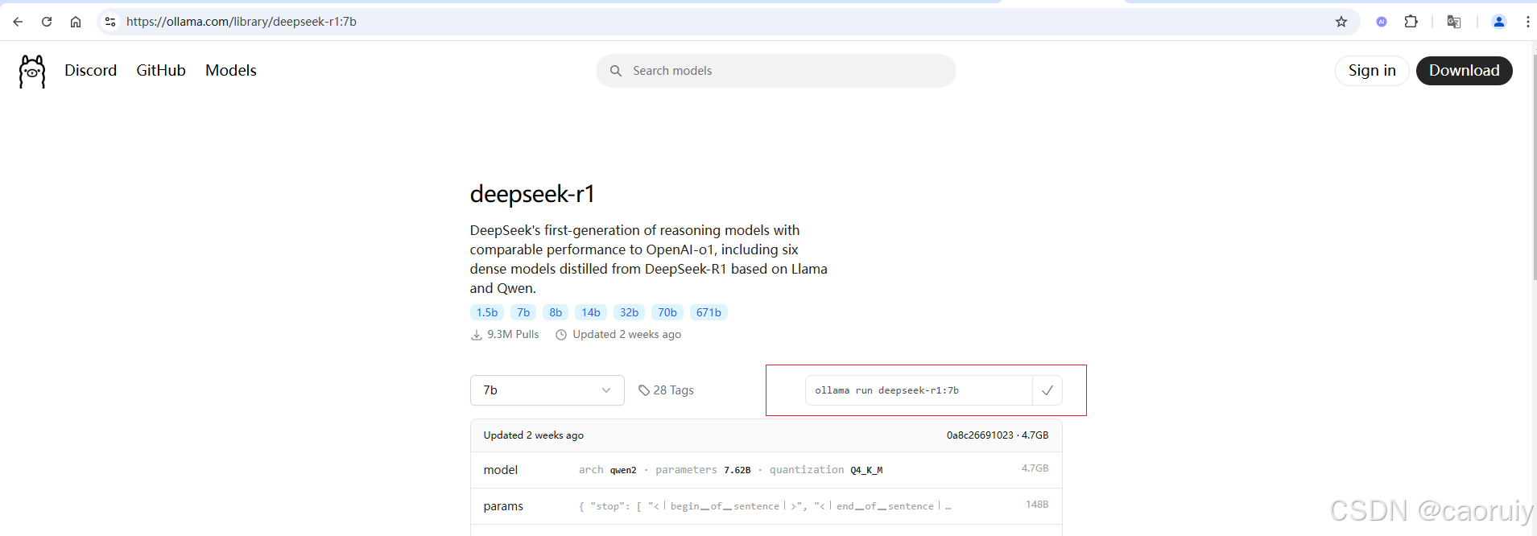Screen dimensions: 1537x536
Task: Click the 9.3M Pulls text
Action: tap(513, 335)
